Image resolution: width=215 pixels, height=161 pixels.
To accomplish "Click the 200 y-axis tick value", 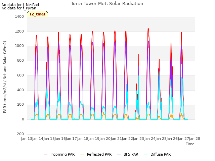I will pos(20,104).
